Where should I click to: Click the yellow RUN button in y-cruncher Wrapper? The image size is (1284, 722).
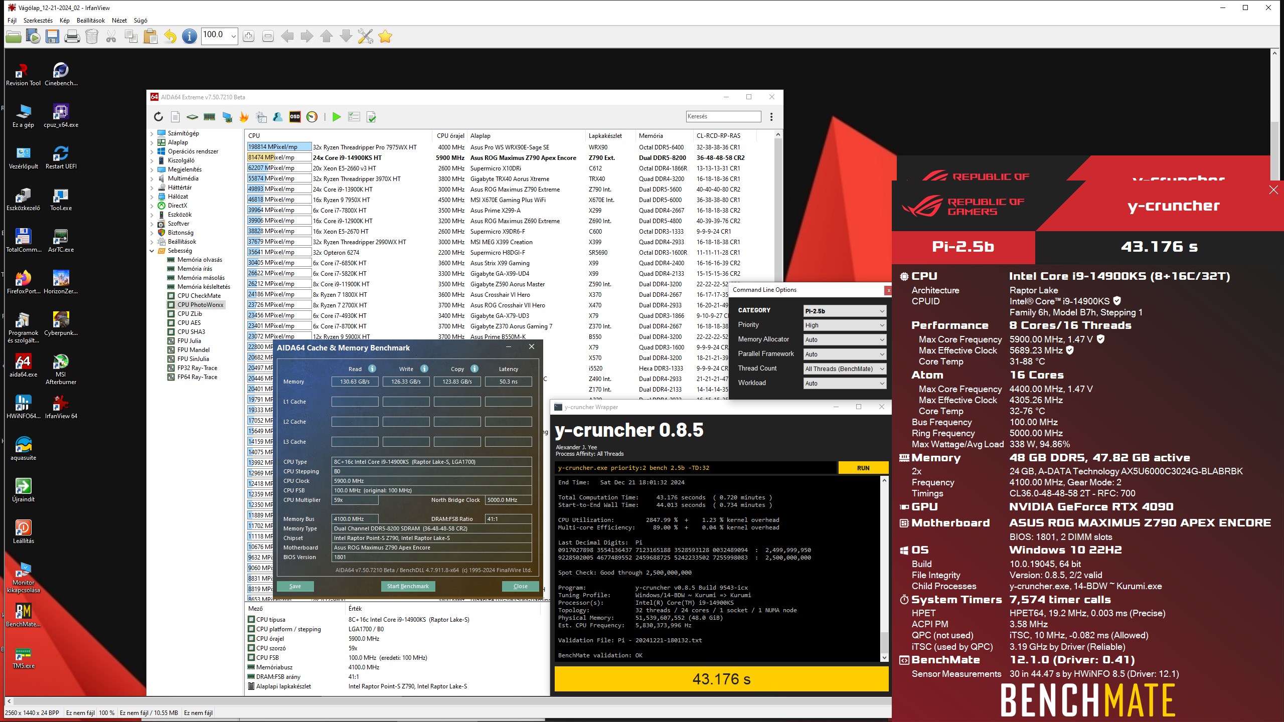click(x=863, y=468)
